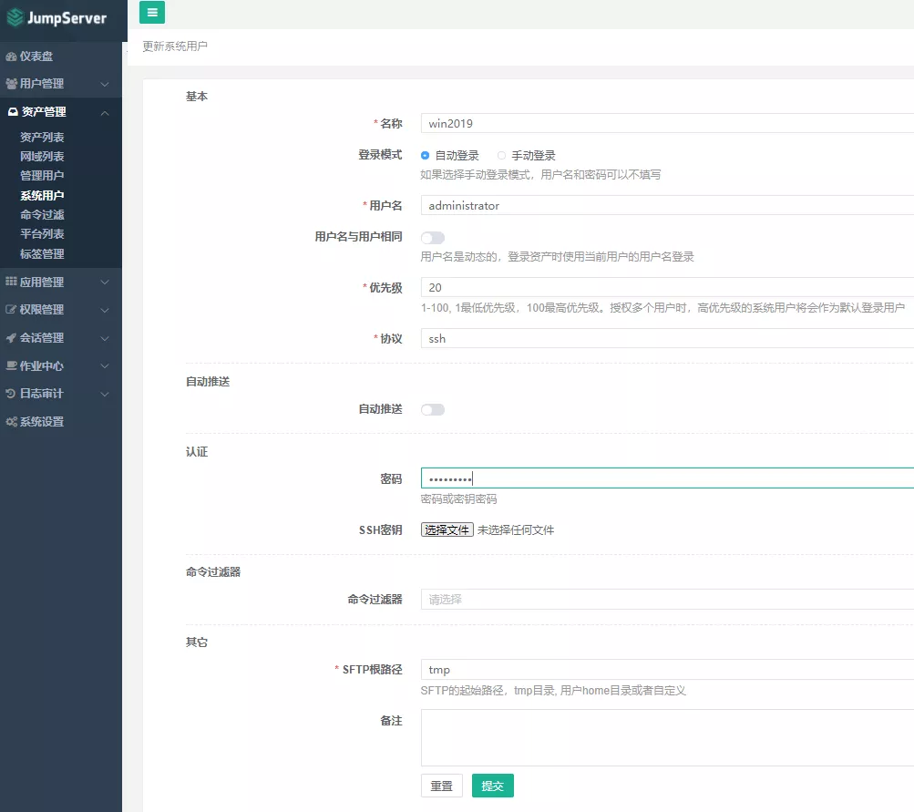Screen dimensions: 914x812
Task: Click the 应用管理 grid icon
Action: [11, 283]
